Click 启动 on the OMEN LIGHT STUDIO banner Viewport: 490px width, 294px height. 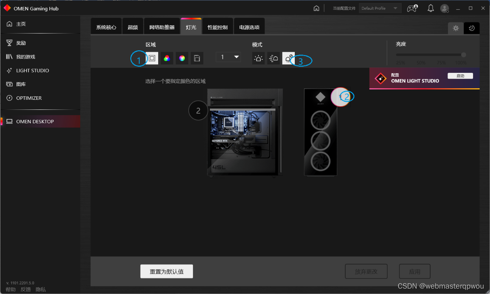(460, 76)
